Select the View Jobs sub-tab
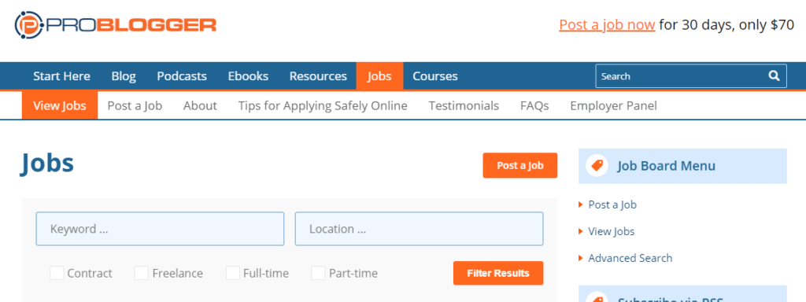The height and width of the screenshot is (302, 806). (x=60, y=105)
